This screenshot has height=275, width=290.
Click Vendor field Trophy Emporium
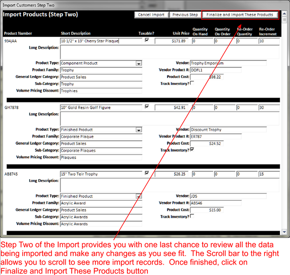228,63
